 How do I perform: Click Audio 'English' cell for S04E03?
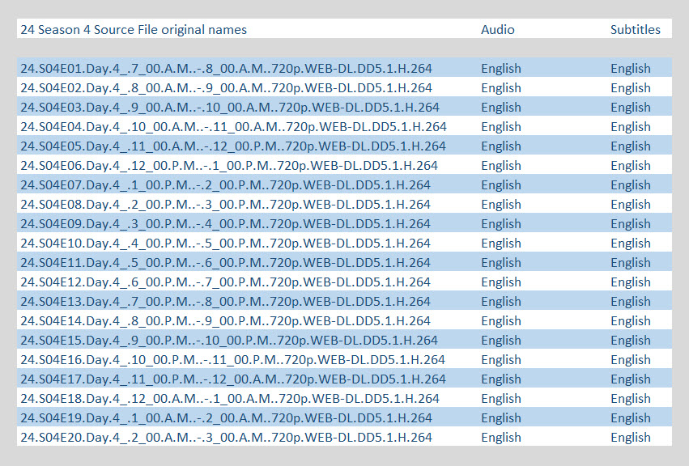click(501, 107)
